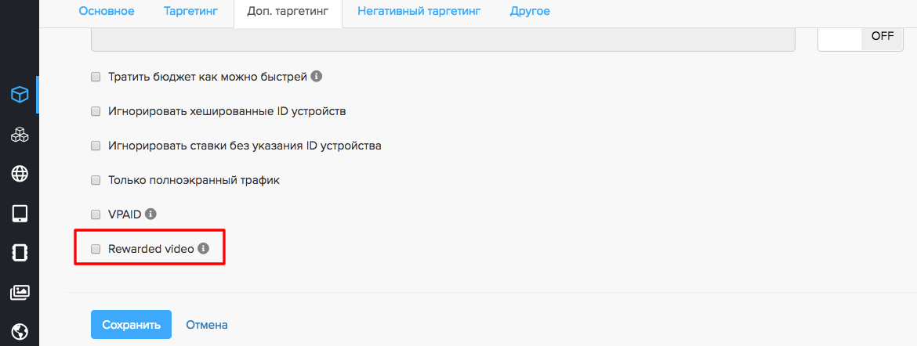Switch to the 'Основное' tab
The width and height of the screenshot is (917, 346).
point(107,12)
